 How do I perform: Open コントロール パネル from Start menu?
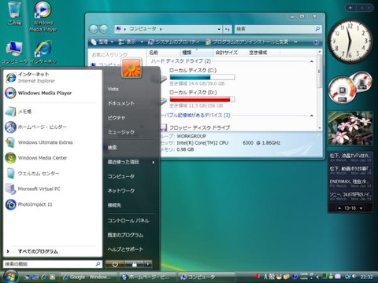pos(128,221)
